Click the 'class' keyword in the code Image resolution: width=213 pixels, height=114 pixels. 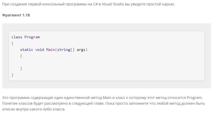point(17,37)
